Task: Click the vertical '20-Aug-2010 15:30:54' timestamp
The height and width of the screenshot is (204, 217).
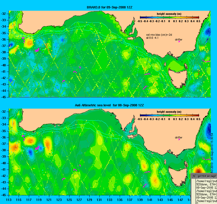Action: click(212, 147)
